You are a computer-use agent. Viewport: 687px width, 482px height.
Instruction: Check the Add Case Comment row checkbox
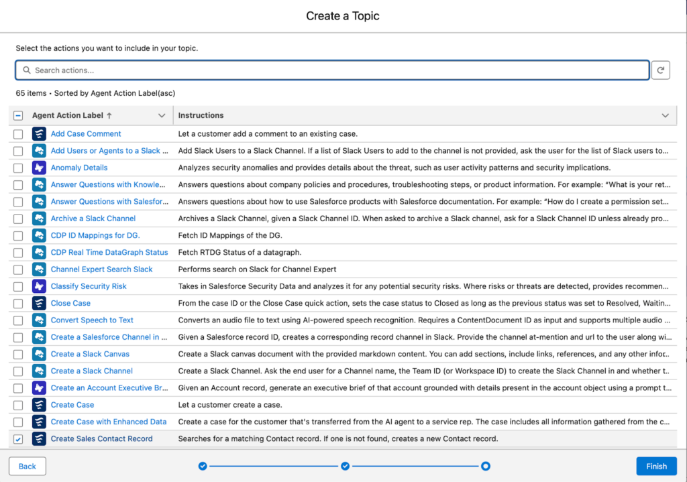pos(17,133)
